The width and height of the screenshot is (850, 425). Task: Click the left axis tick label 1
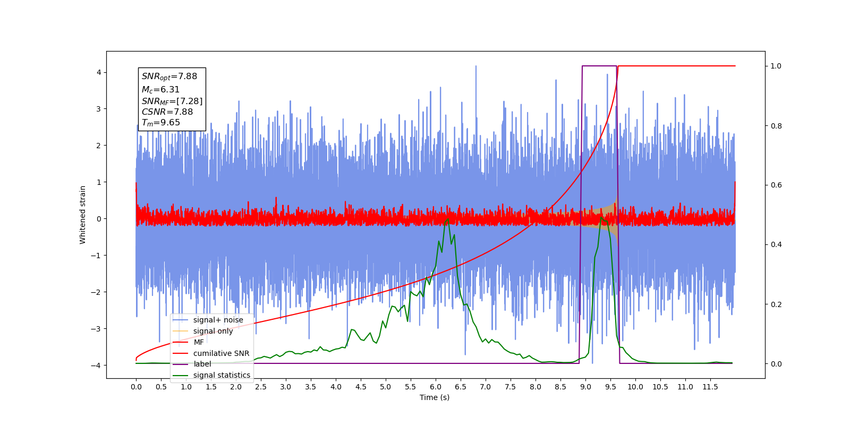[x=99, y=182]
